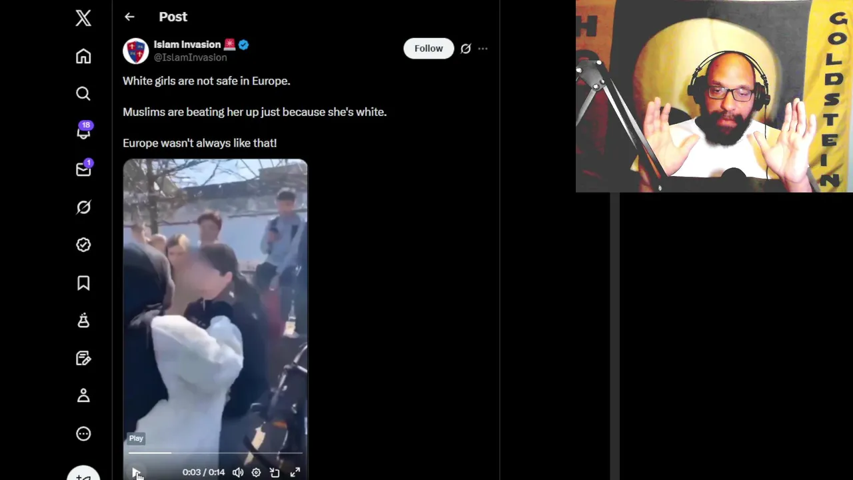
Task: Open the post's three-dot options menu
Action: [483, 48]
